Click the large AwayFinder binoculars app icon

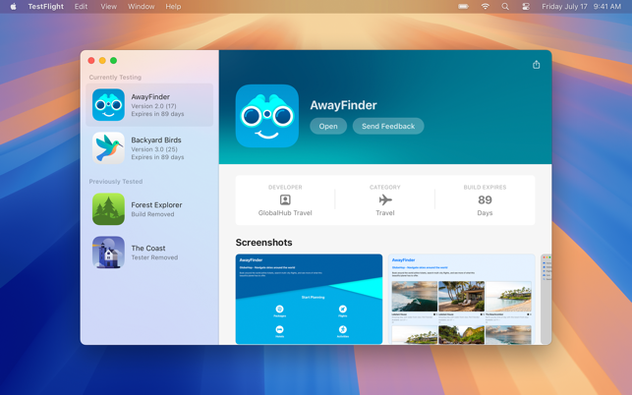pyautogui.click(x=266, y=116)
